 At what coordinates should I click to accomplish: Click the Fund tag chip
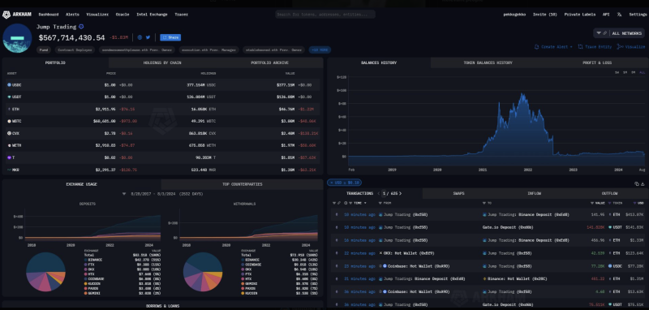point(44,50)
